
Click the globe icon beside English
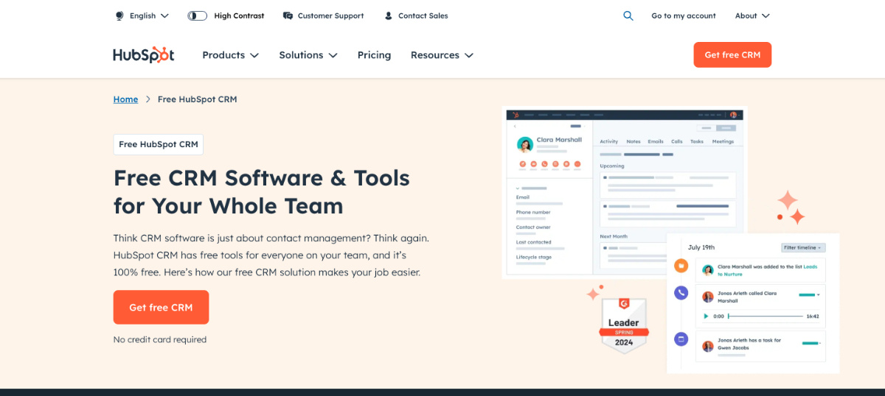119,15
